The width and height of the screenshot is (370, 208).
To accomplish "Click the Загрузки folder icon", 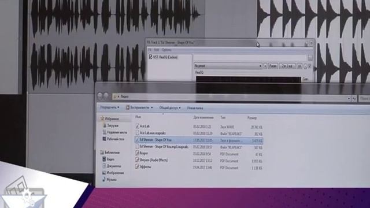I will (105, 125).
